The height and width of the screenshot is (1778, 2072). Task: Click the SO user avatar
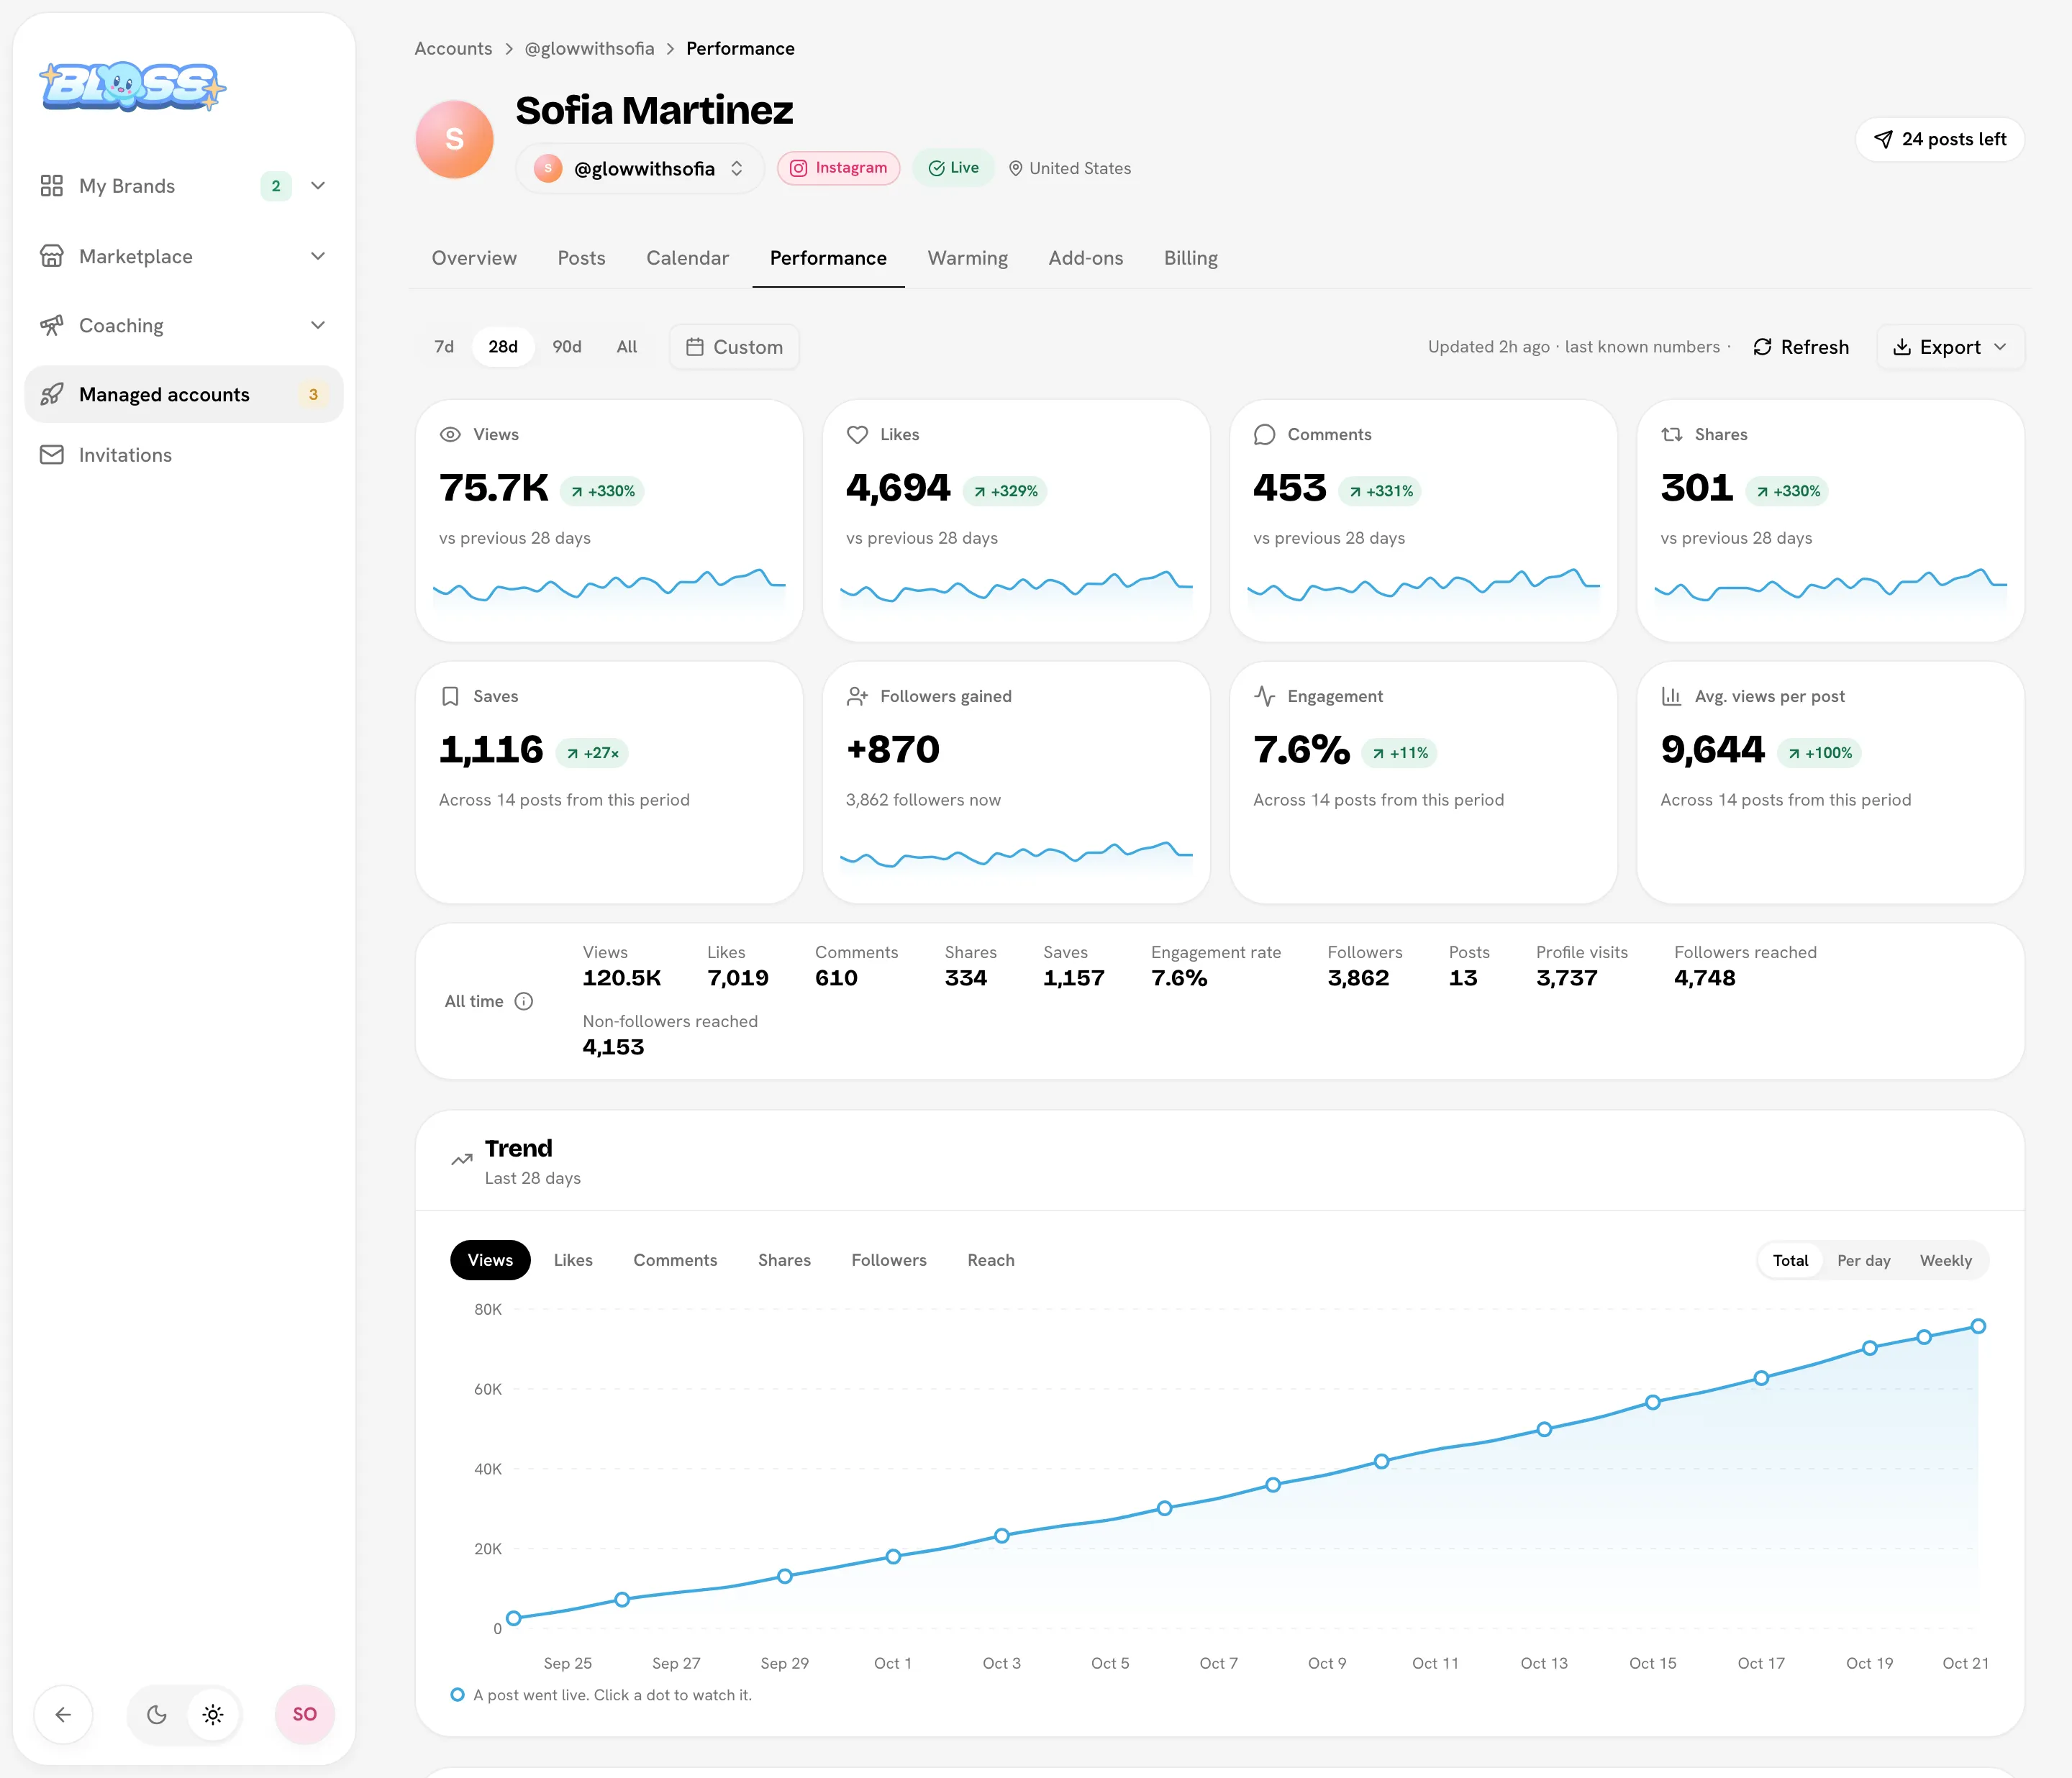point(304,1714)
